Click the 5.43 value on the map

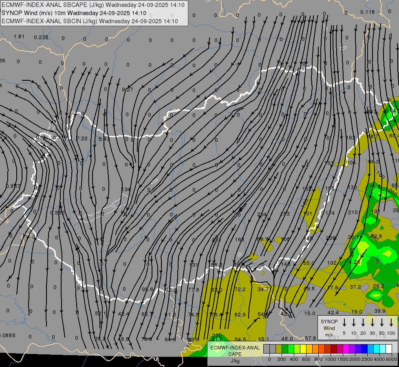[x=104, y=139]
